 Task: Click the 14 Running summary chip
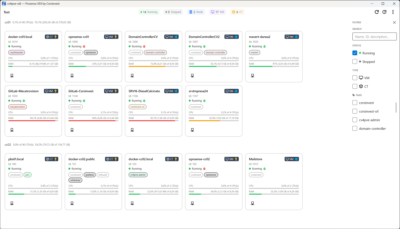(x=149, y=12)
